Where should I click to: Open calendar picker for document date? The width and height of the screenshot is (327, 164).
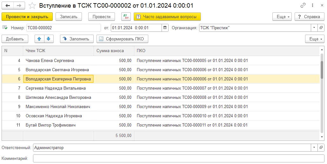click(x=165, y=28)
